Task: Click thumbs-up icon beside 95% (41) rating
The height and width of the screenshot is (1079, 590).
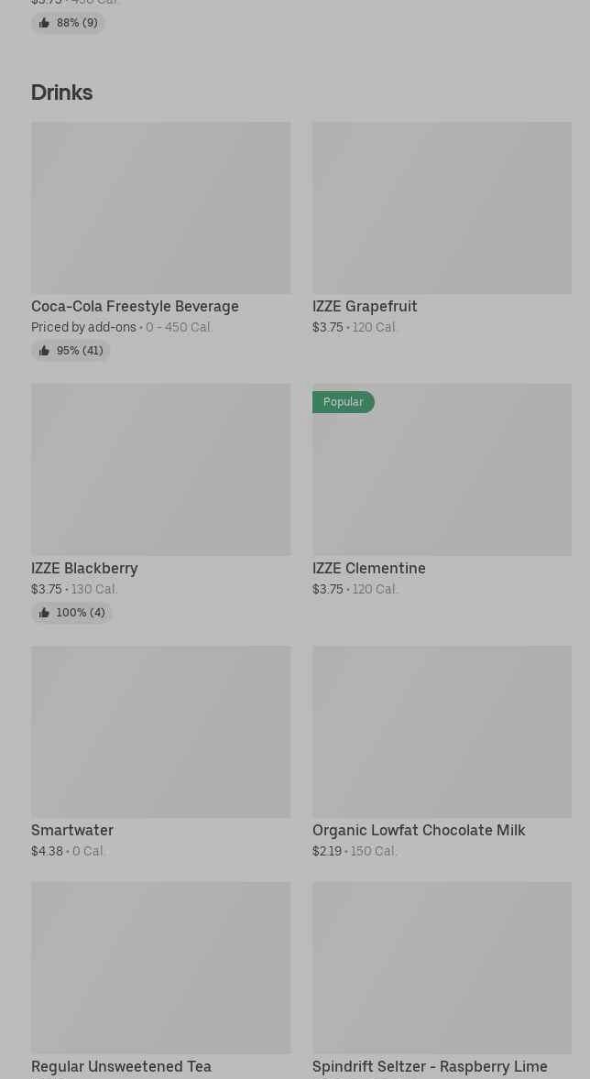Action: (44, 351)
